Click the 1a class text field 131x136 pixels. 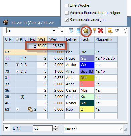(x=28, y=30)
